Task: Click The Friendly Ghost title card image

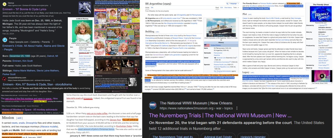Action: (x=321, y=14)
